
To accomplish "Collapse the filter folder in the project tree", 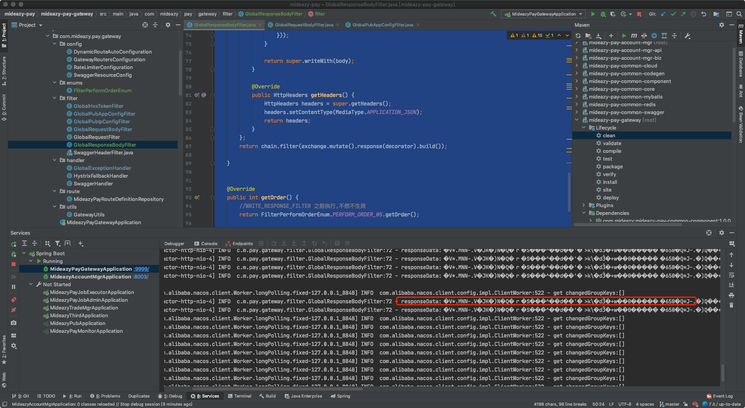I will [55, 98].
